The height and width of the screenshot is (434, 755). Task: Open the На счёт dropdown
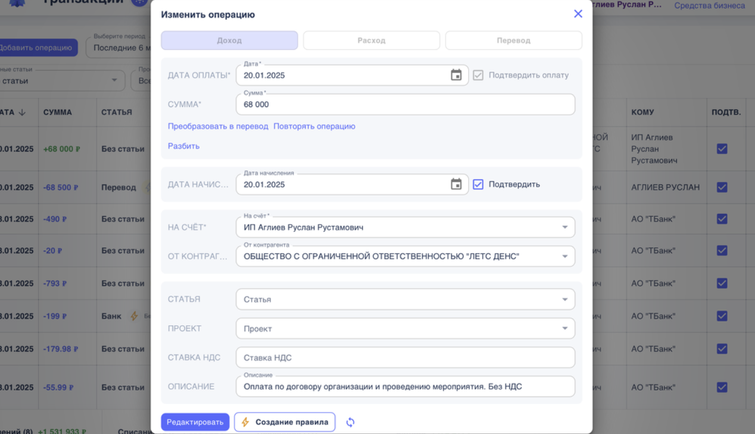click(564, 227)
